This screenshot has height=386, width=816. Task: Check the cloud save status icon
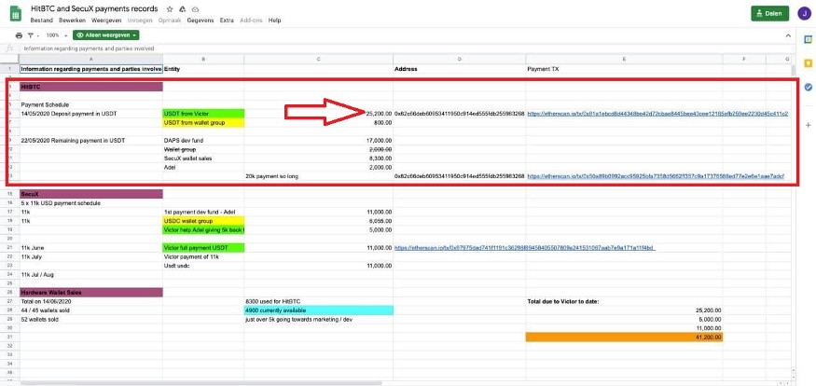click(x=195, y=9)
